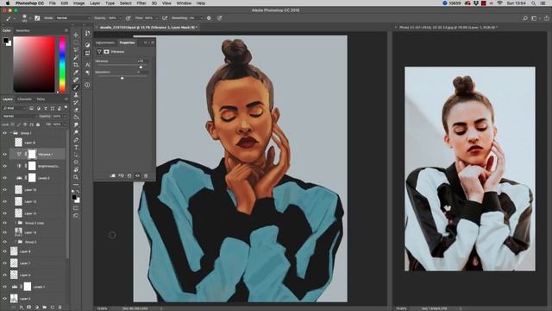
Task: Click the rainbow hue strip
Action: [62, 65]
